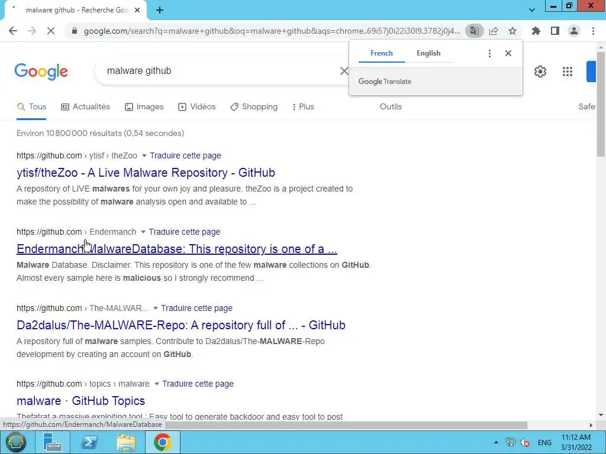Screen dimensions: 606x454
Task: View site information lock icon
Action: [x=75, y=31]
